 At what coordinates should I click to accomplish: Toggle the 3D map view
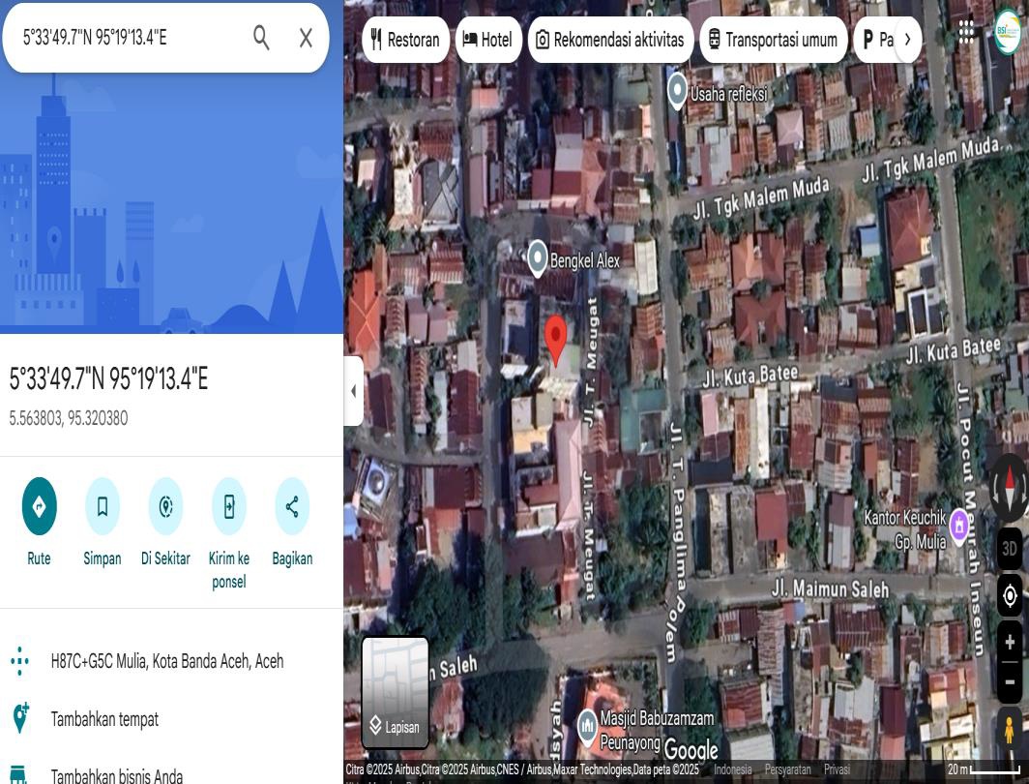[1010, 549]
